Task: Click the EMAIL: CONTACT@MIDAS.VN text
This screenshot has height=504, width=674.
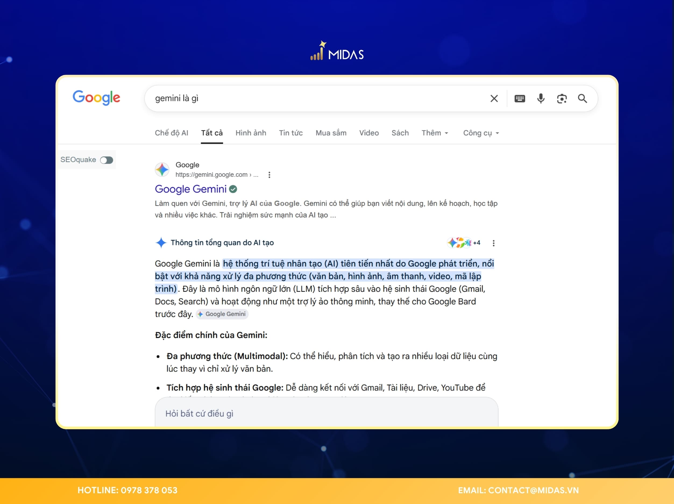Action: 518,490
